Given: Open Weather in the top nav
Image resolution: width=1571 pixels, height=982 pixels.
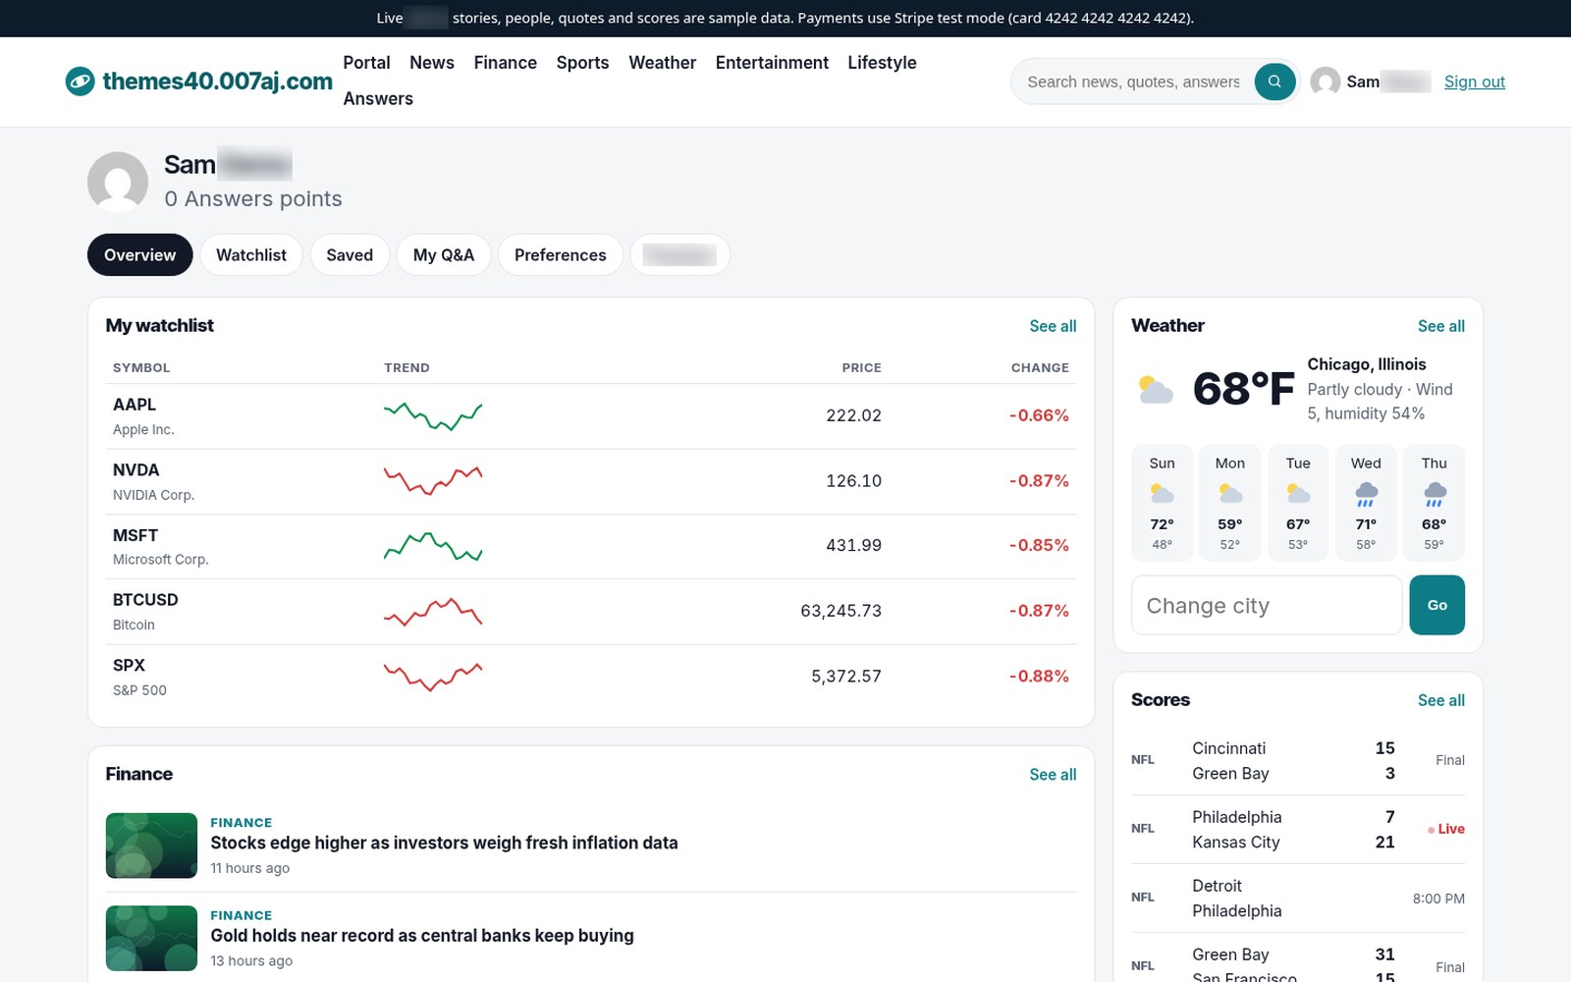Looking at the screenshot, I should point(662,63).
